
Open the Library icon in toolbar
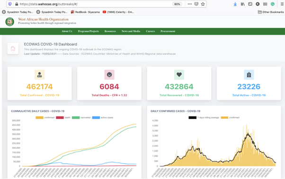243,4
